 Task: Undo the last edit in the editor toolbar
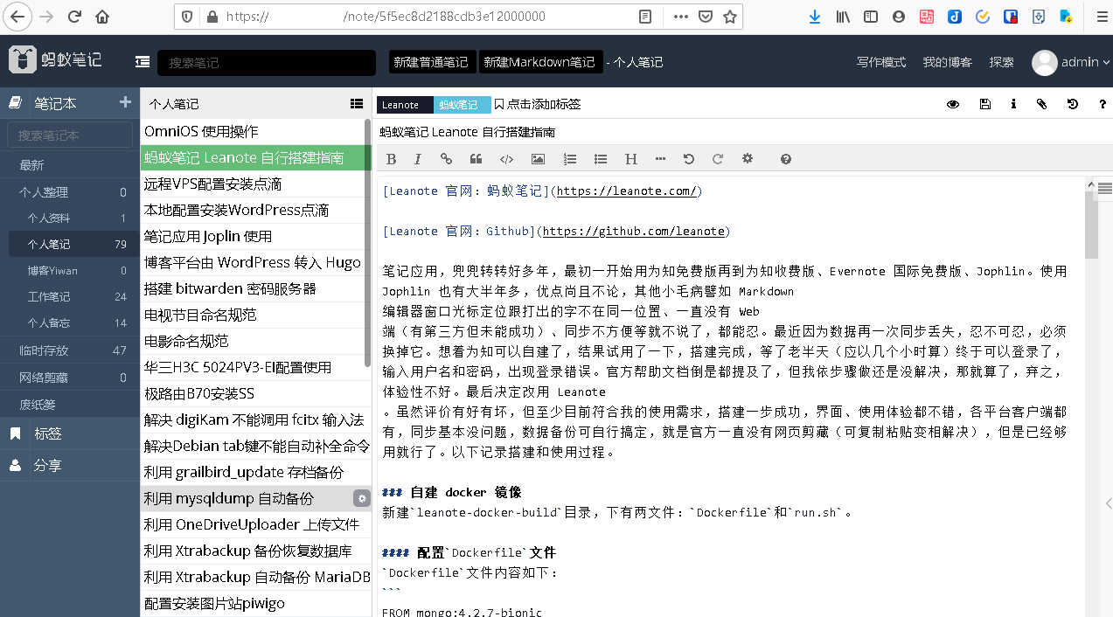pos(689,159)
